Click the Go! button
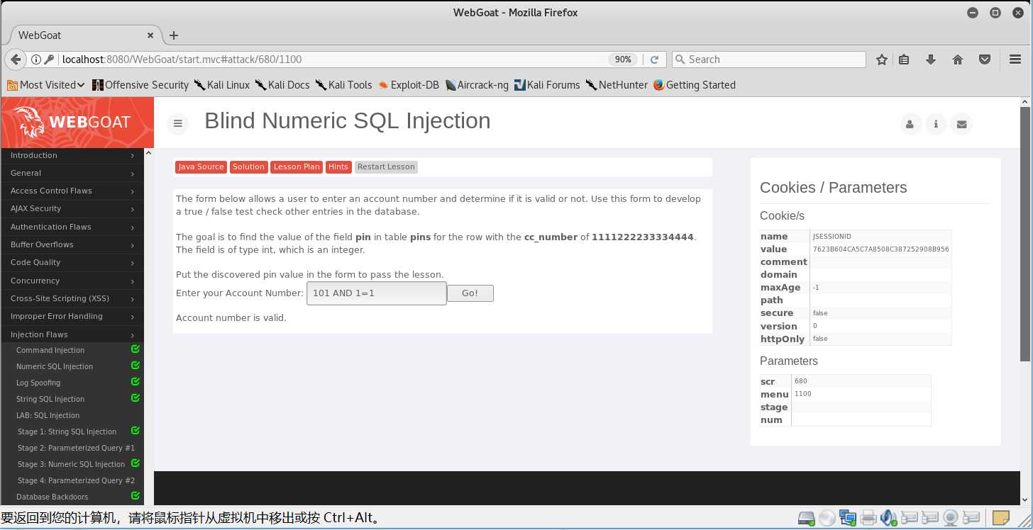Viewport: 1033px width, 530px height. pyautogui.click(x=470, y=293)
